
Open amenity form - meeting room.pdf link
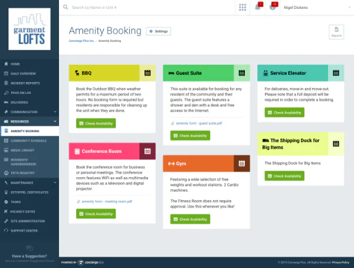tap(107, 201)
